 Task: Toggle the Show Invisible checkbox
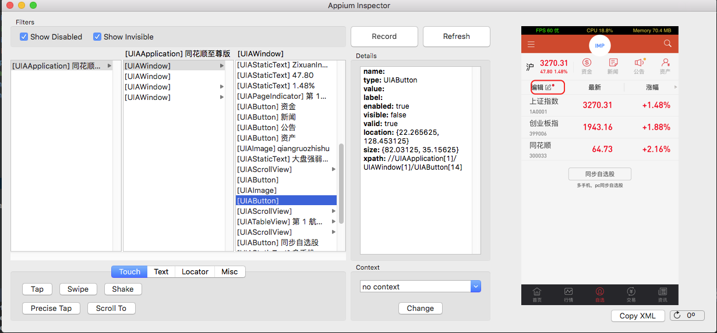97,37
